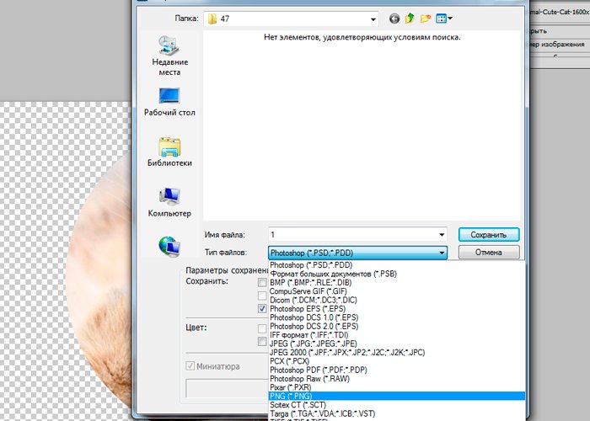Screen dimensions: 590x421
Task: Click the Отмена button
Action: click(489, 252)
